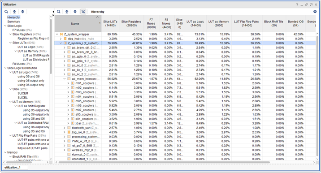Click the icon beside m01_couplers
This screenshot has width=321, height=173.
point(73,83)
